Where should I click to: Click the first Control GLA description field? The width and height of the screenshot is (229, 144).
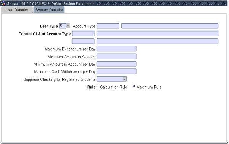pyautogui.click(x=157, y=33)
